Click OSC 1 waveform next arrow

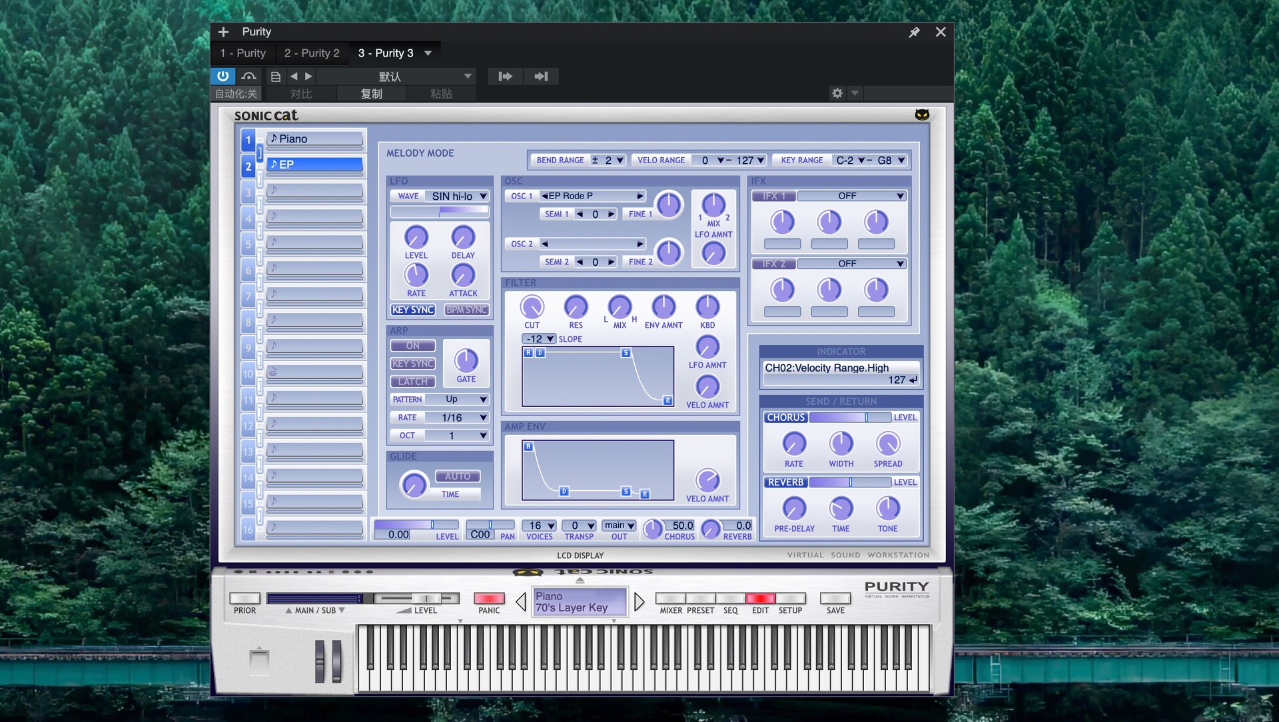click(x=640, y=196)
